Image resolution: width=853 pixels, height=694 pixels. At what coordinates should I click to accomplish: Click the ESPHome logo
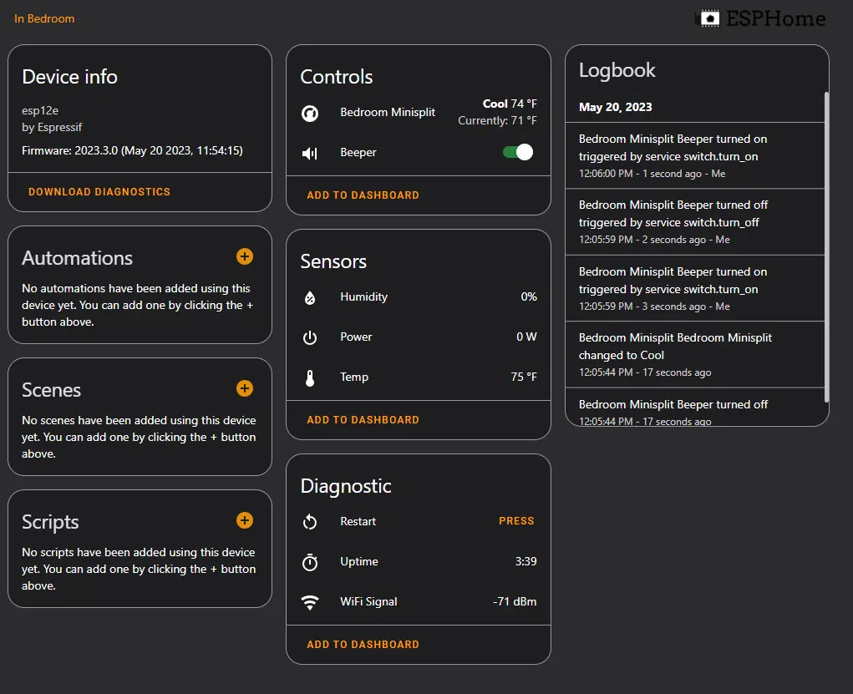(760, 18)
